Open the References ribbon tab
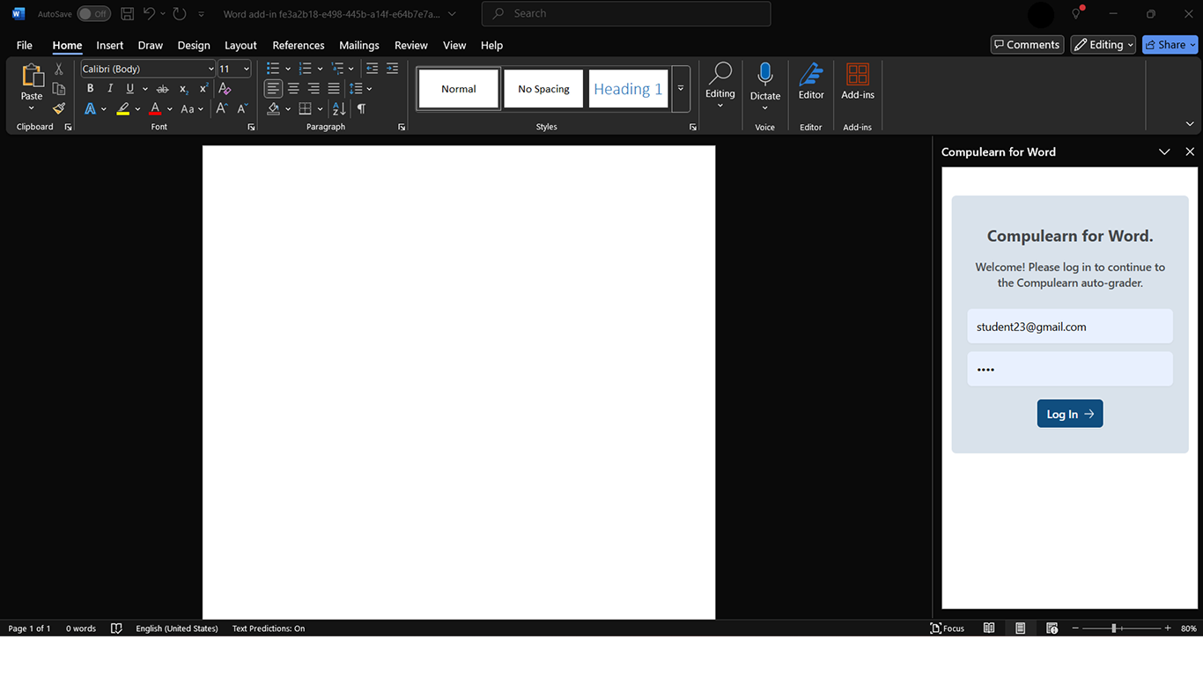 298,46
